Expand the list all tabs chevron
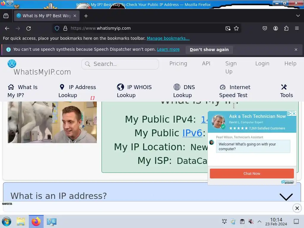 pos(298,16)
